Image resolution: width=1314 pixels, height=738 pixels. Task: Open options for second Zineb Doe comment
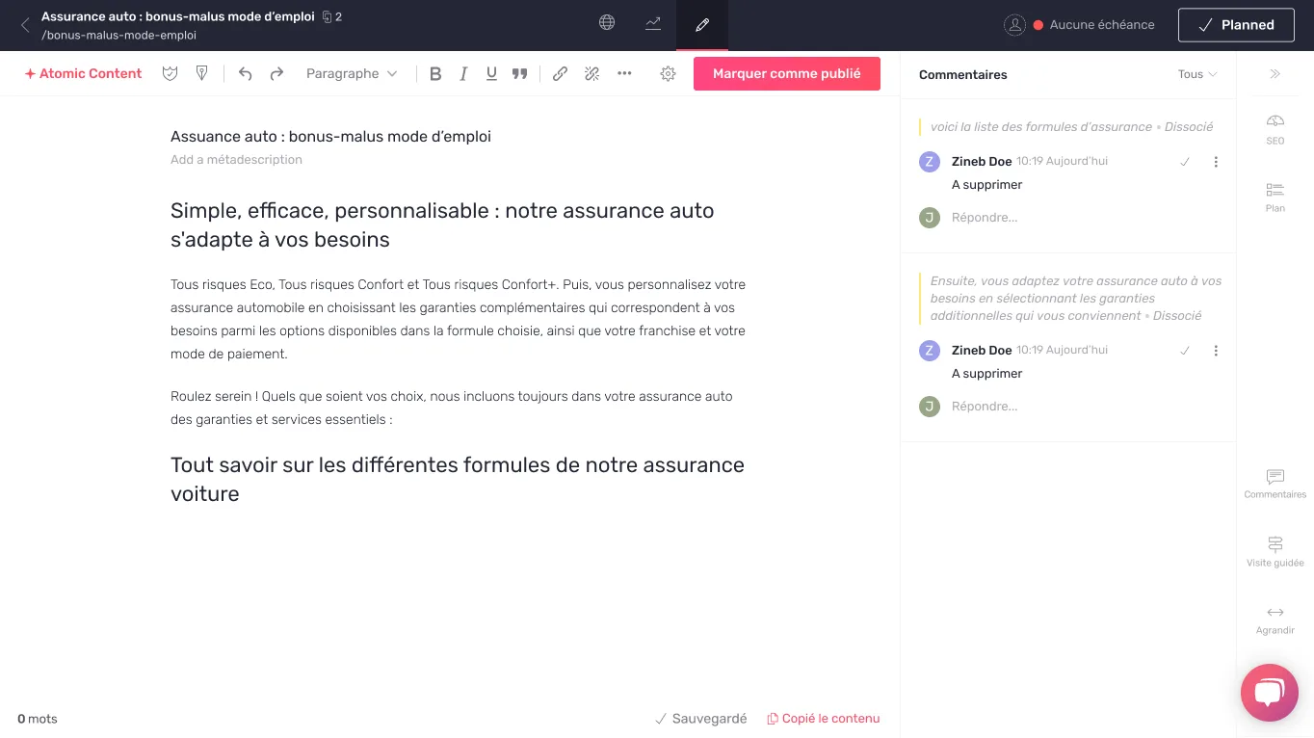point(1216,351)
